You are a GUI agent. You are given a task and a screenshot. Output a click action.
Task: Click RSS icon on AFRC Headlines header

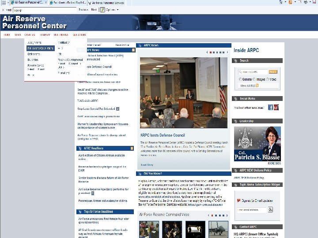coord(132,149)
